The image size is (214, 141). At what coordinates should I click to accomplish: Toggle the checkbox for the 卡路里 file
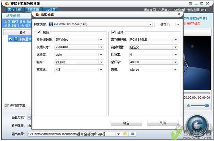click(x=11, y=39)
